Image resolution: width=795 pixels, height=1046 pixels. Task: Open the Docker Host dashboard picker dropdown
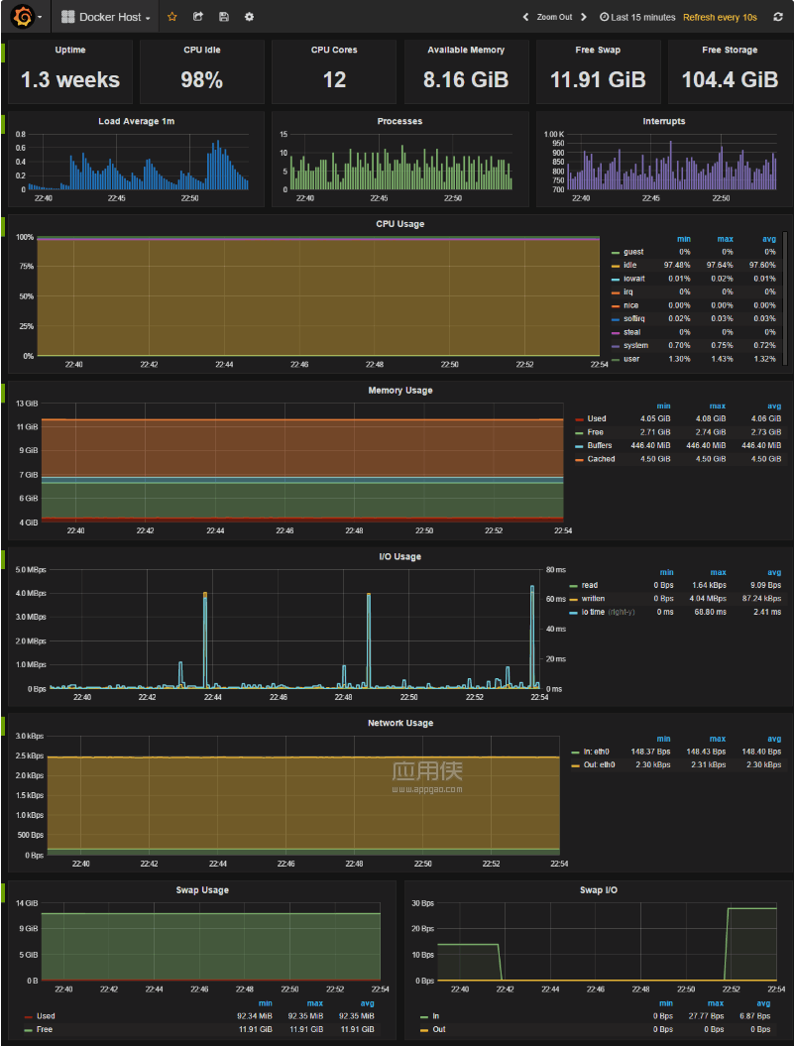pyautogui.click(x=106, y=17)
